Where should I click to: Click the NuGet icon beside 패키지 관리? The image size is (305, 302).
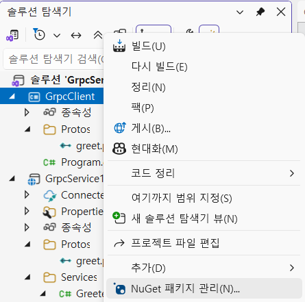pos(119,288)
